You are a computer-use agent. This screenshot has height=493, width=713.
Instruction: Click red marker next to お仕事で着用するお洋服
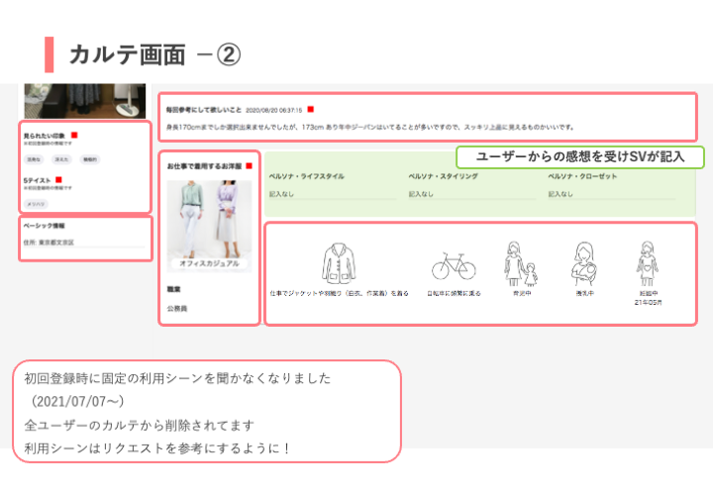(x=250, y=165)
